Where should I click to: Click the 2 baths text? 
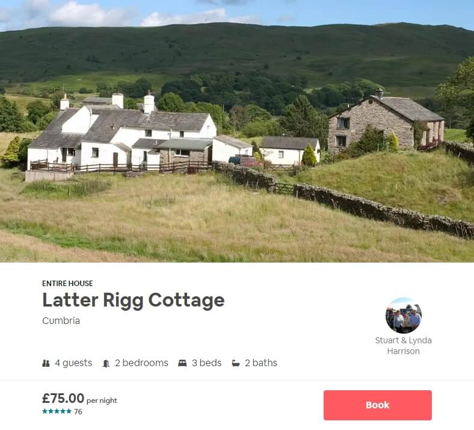click(261, 363)
